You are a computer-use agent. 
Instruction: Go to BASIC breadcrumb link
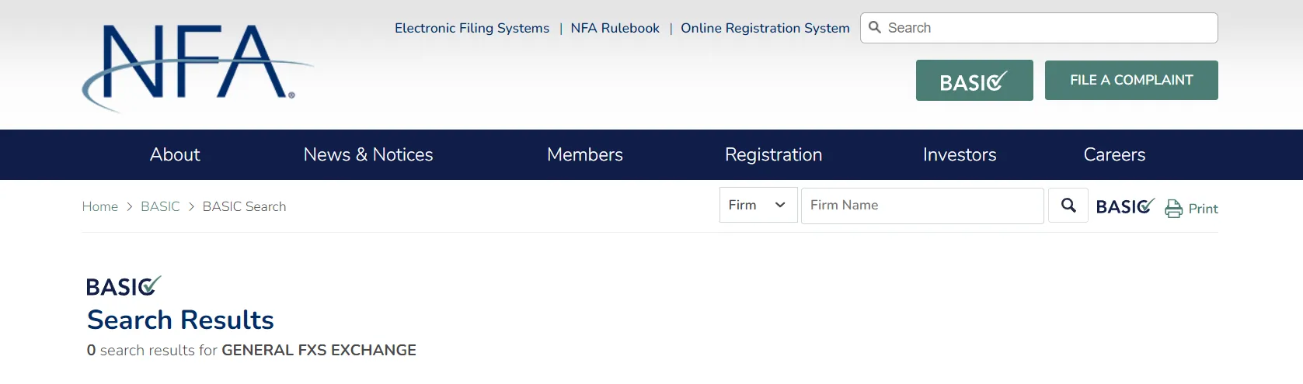tap(160, 206)
